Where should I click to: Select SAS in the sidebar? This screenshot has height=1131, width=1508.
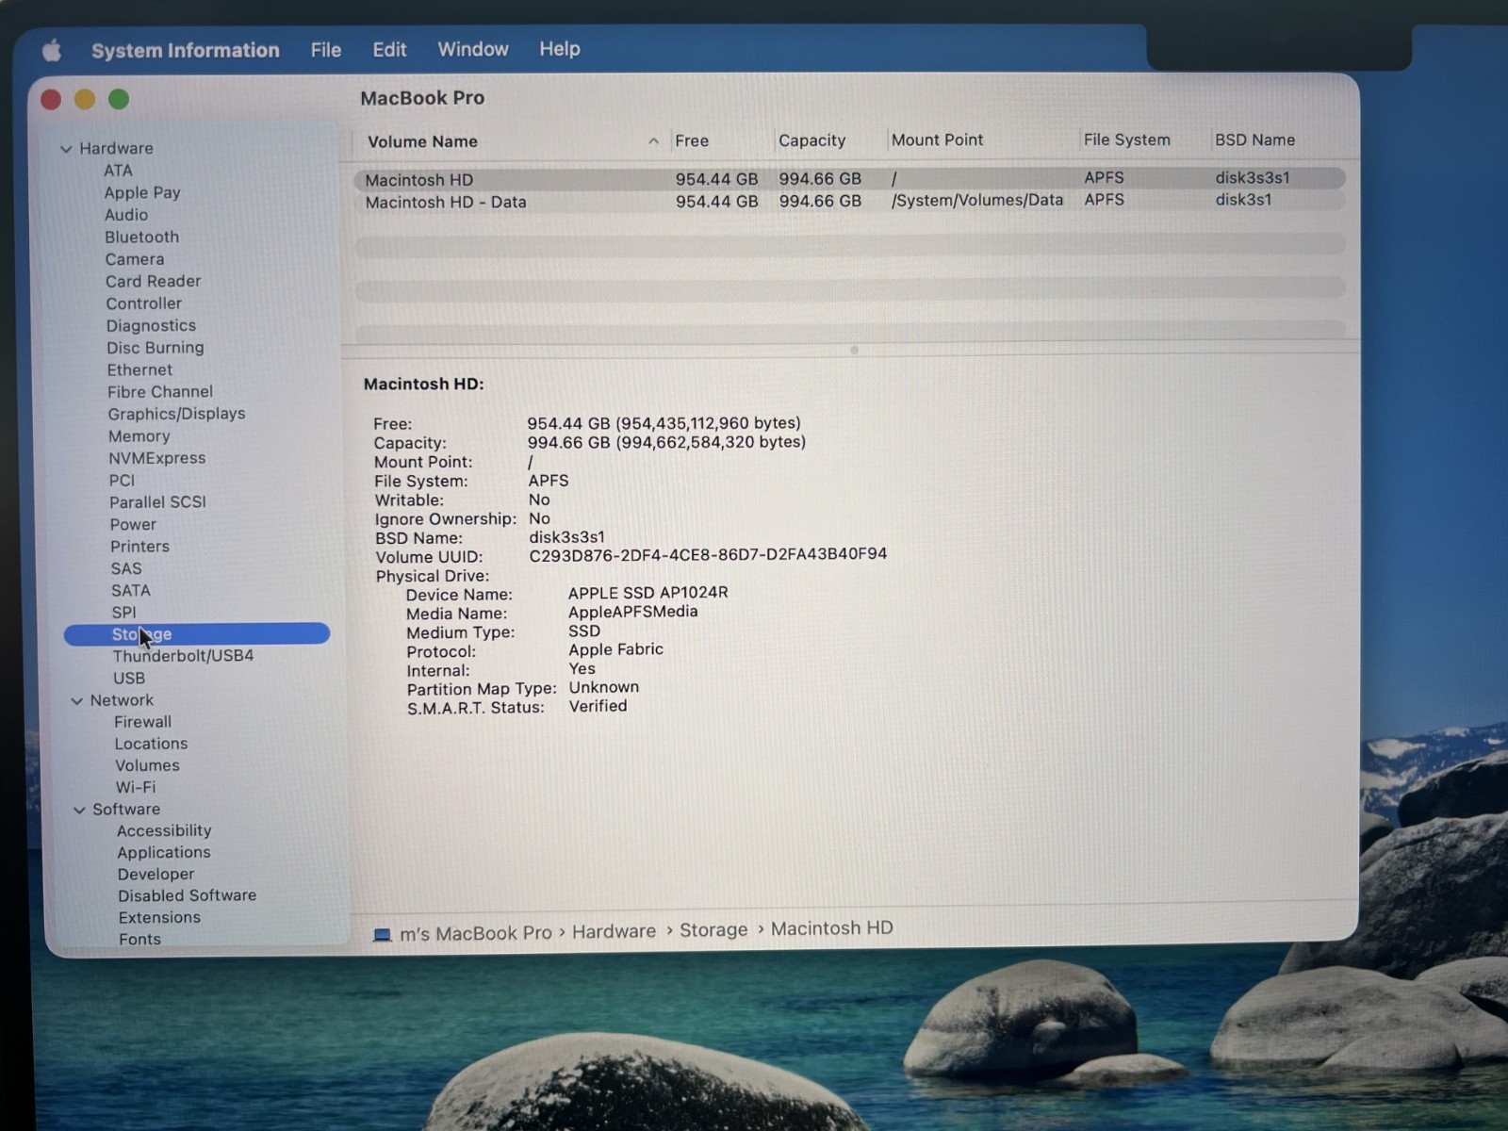coord(126,568)
